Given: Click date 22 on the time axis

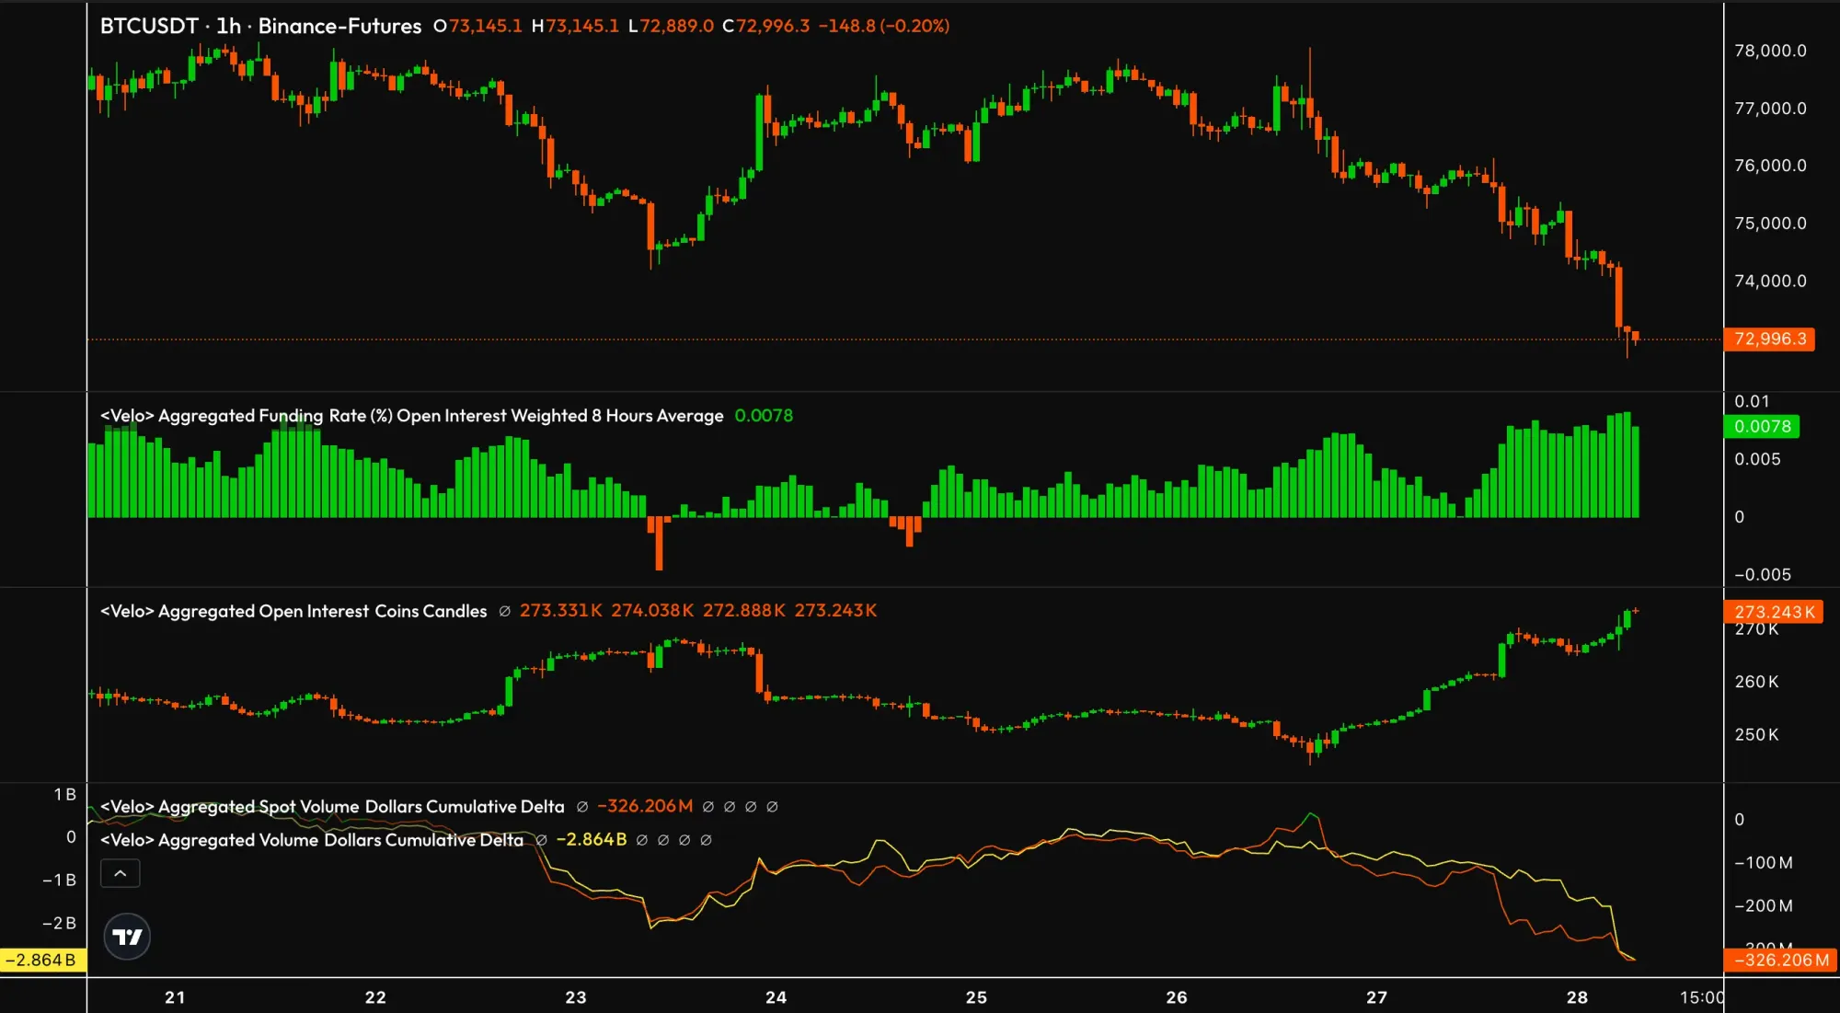Looking at the screenshot, I should click(x=375, y=997).
